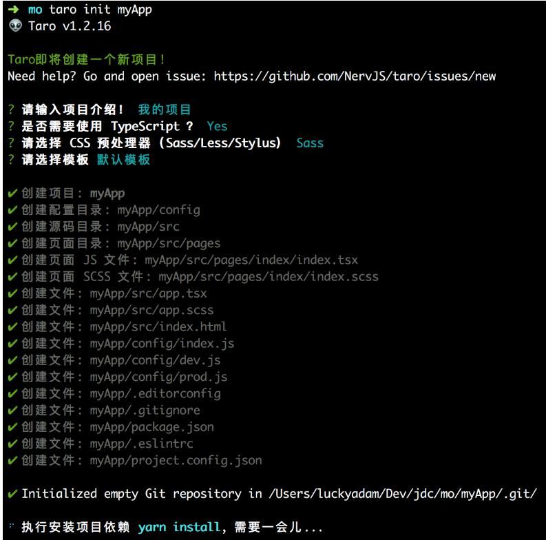Click the path 'myApp/src/pages/index/index.scss'
The height and width of the screenshot is (540, 546).
(269, 277)
